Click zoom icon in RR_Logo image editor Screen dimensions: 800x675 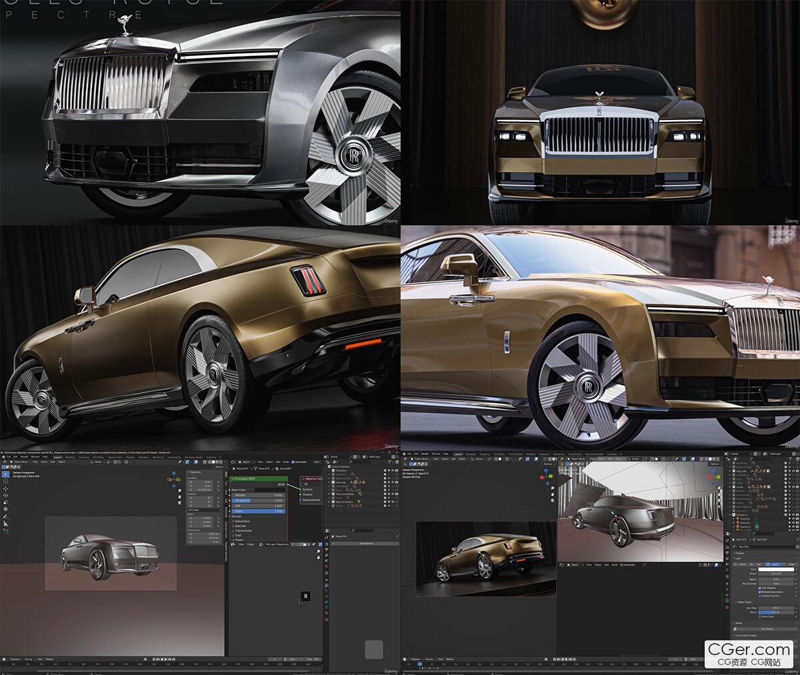318,551
